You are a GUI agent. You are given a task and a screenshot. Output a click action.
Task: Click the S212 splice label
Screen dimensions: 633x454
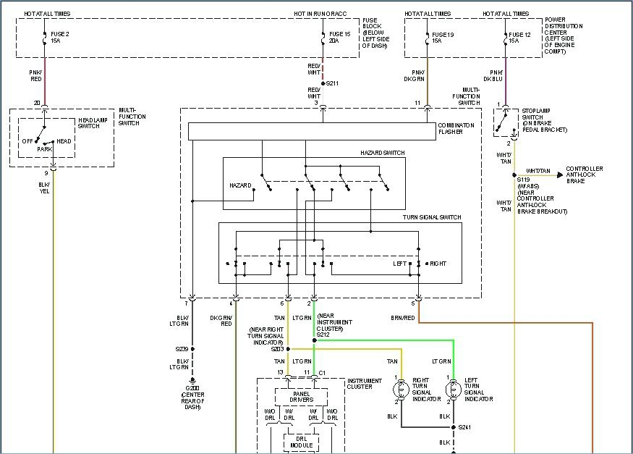[323, 335]
